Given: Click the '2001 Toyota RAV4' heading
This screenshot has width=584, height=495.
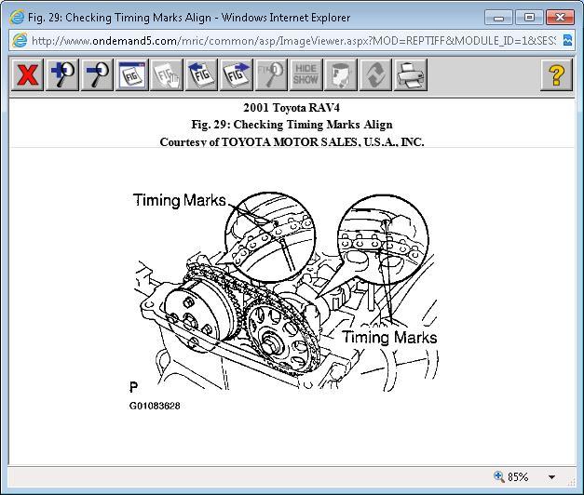Looking at the screenshot, I should [x=292, y=108].
